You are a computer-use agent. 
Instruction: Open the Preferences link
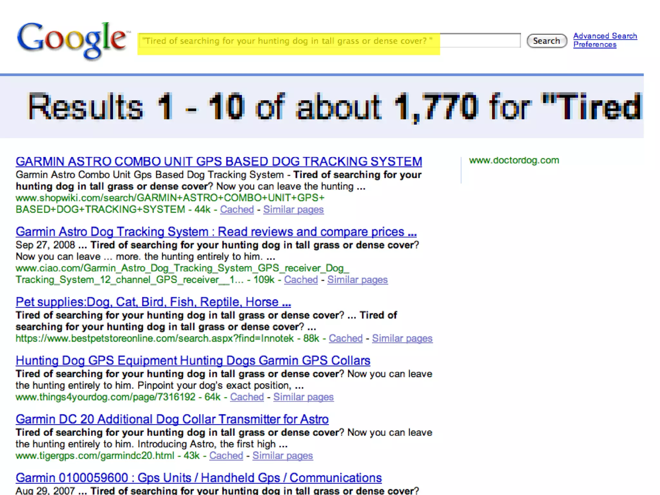point(595,44)
